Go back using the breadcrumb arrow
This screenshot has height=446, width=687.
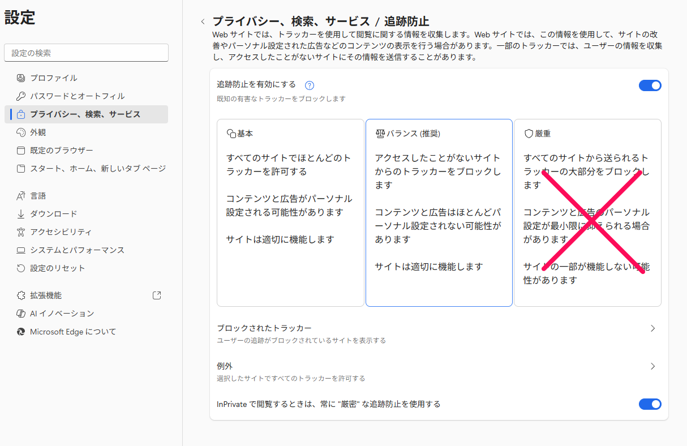pos(203,22)
